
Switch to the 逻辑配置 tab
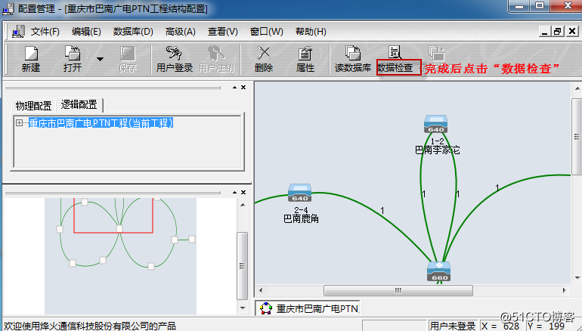79,105
